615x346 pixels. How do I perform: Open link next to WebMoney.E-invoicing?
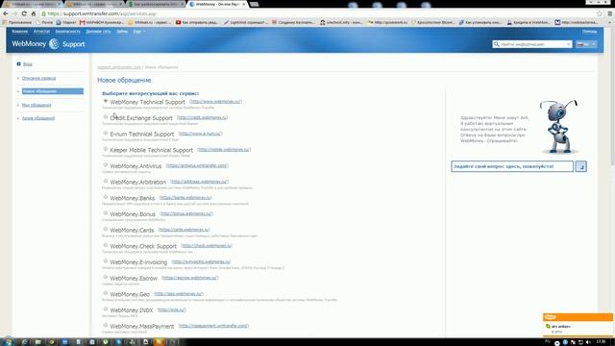click(201, 261)
